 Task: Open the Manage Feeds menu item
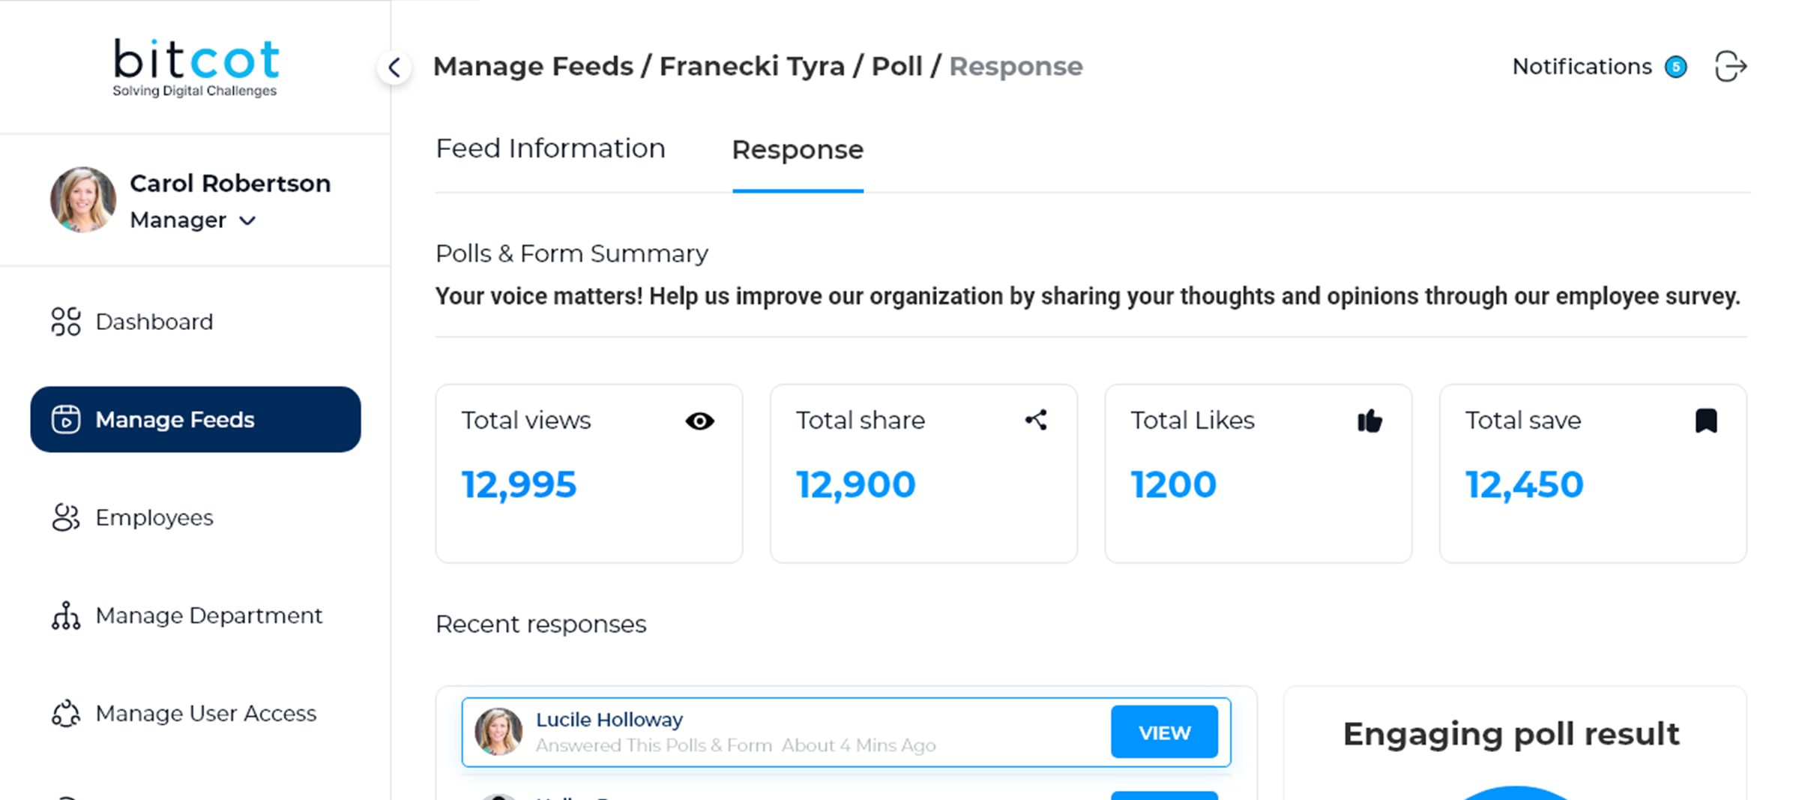pyautogui.click(x=195, y=419)
